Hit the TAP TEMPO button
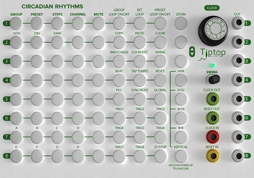This screenshot has width=254, height=178. [x=140, y=80]
